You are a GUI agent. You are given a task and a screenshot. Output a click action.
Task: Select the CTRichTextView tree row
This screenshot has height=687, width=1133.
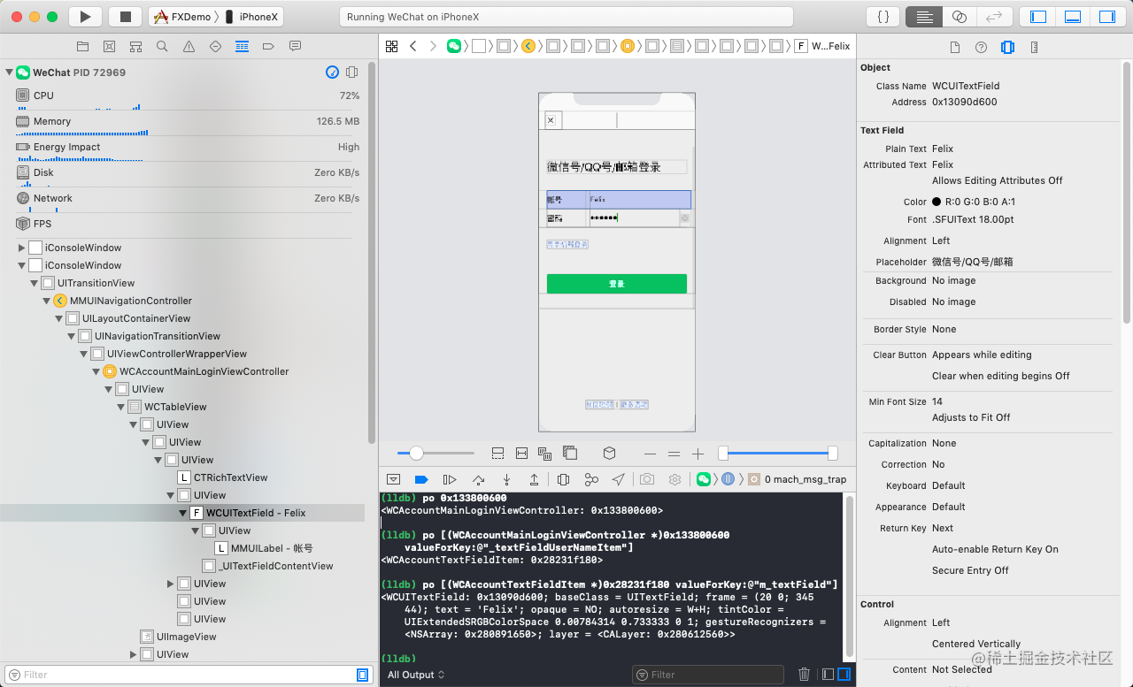point(182,477)
